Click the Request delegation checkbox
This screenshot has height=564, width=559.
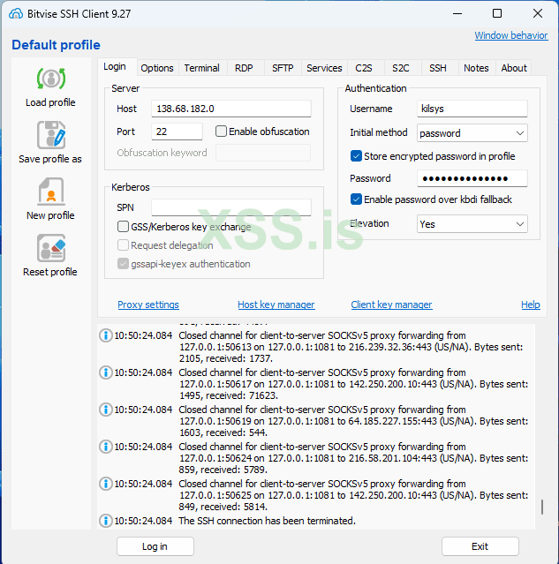[123, 245]
